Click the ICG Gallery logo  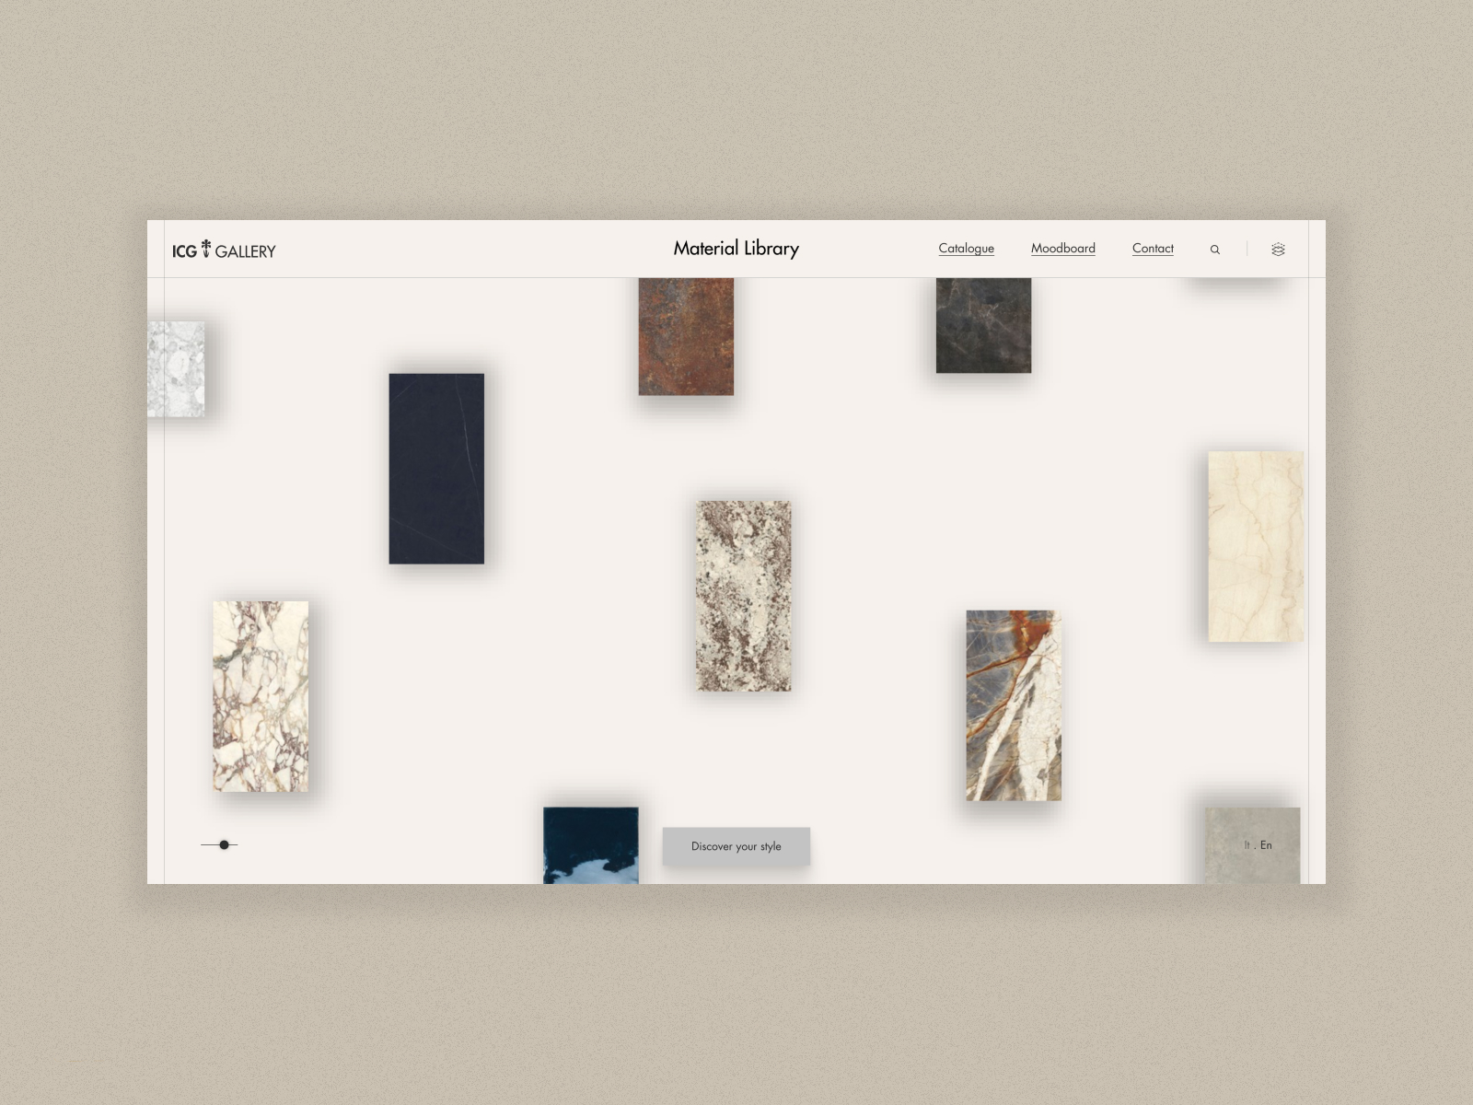pyautogui.click(x=224, y=250)
